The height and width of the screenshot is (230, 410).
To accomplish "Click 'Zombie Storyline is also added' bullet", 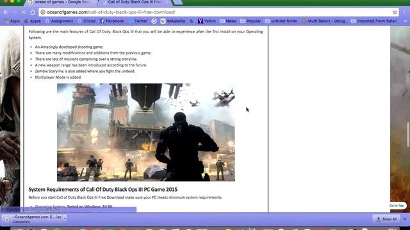I will (85, 71).
